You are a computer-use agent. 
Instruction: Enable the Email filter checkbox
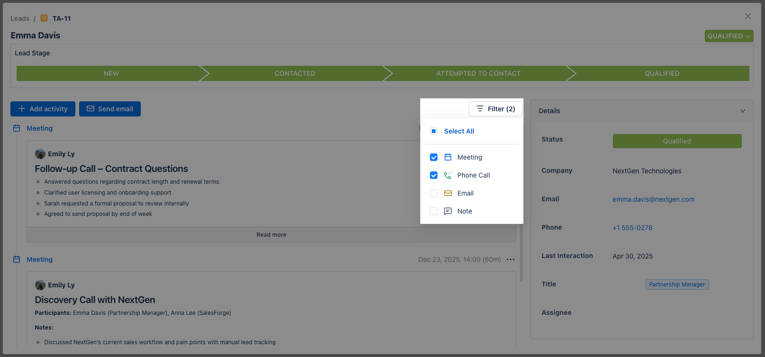tap(434, 193)
